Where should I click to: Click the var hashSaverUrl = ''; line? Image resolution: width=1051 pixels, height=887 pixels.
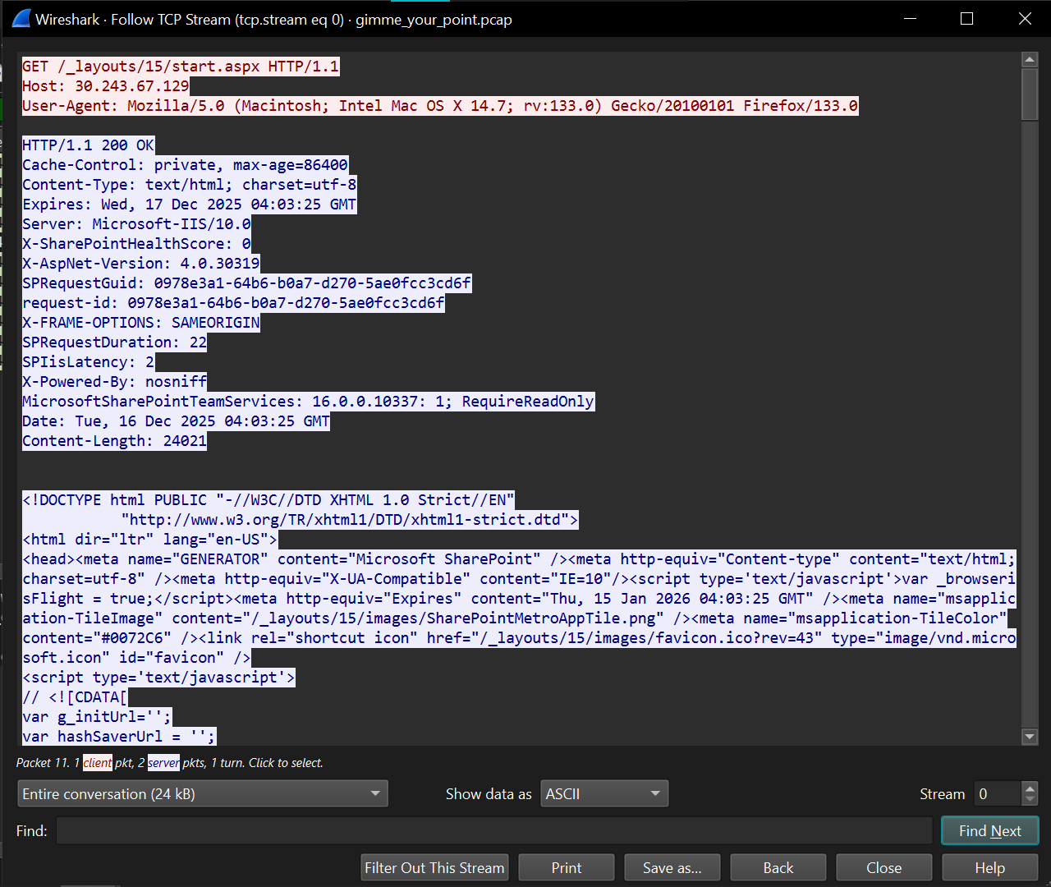pos(119,737)
